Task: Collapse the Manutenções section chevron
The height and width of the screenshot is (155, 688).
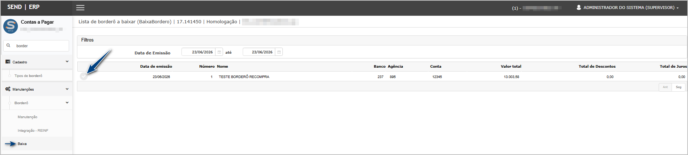Action: click(67, 89)
